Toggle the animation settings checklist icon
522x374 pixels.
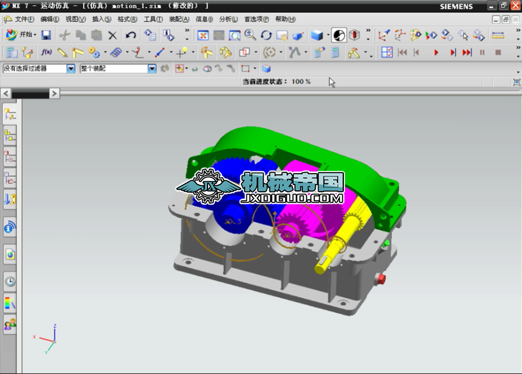[387, 53]
